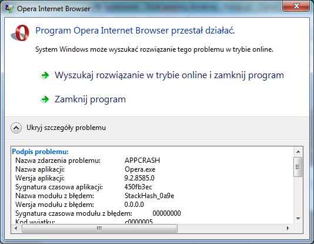Click the Opera Internet Browser title bar text
This screenshot has height=244, width=314.
(54, 9)
